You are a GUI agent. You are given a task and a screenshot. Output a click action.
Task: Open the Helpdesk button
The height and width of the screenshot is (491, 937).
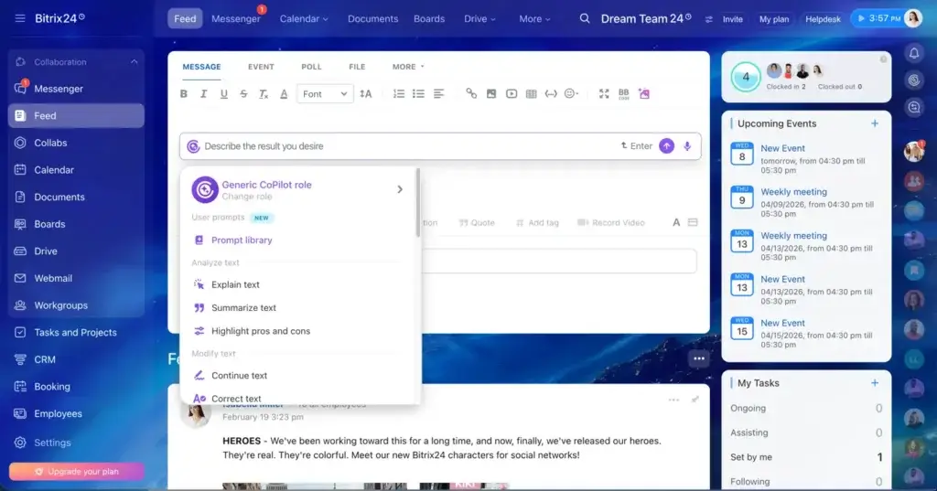823,19
